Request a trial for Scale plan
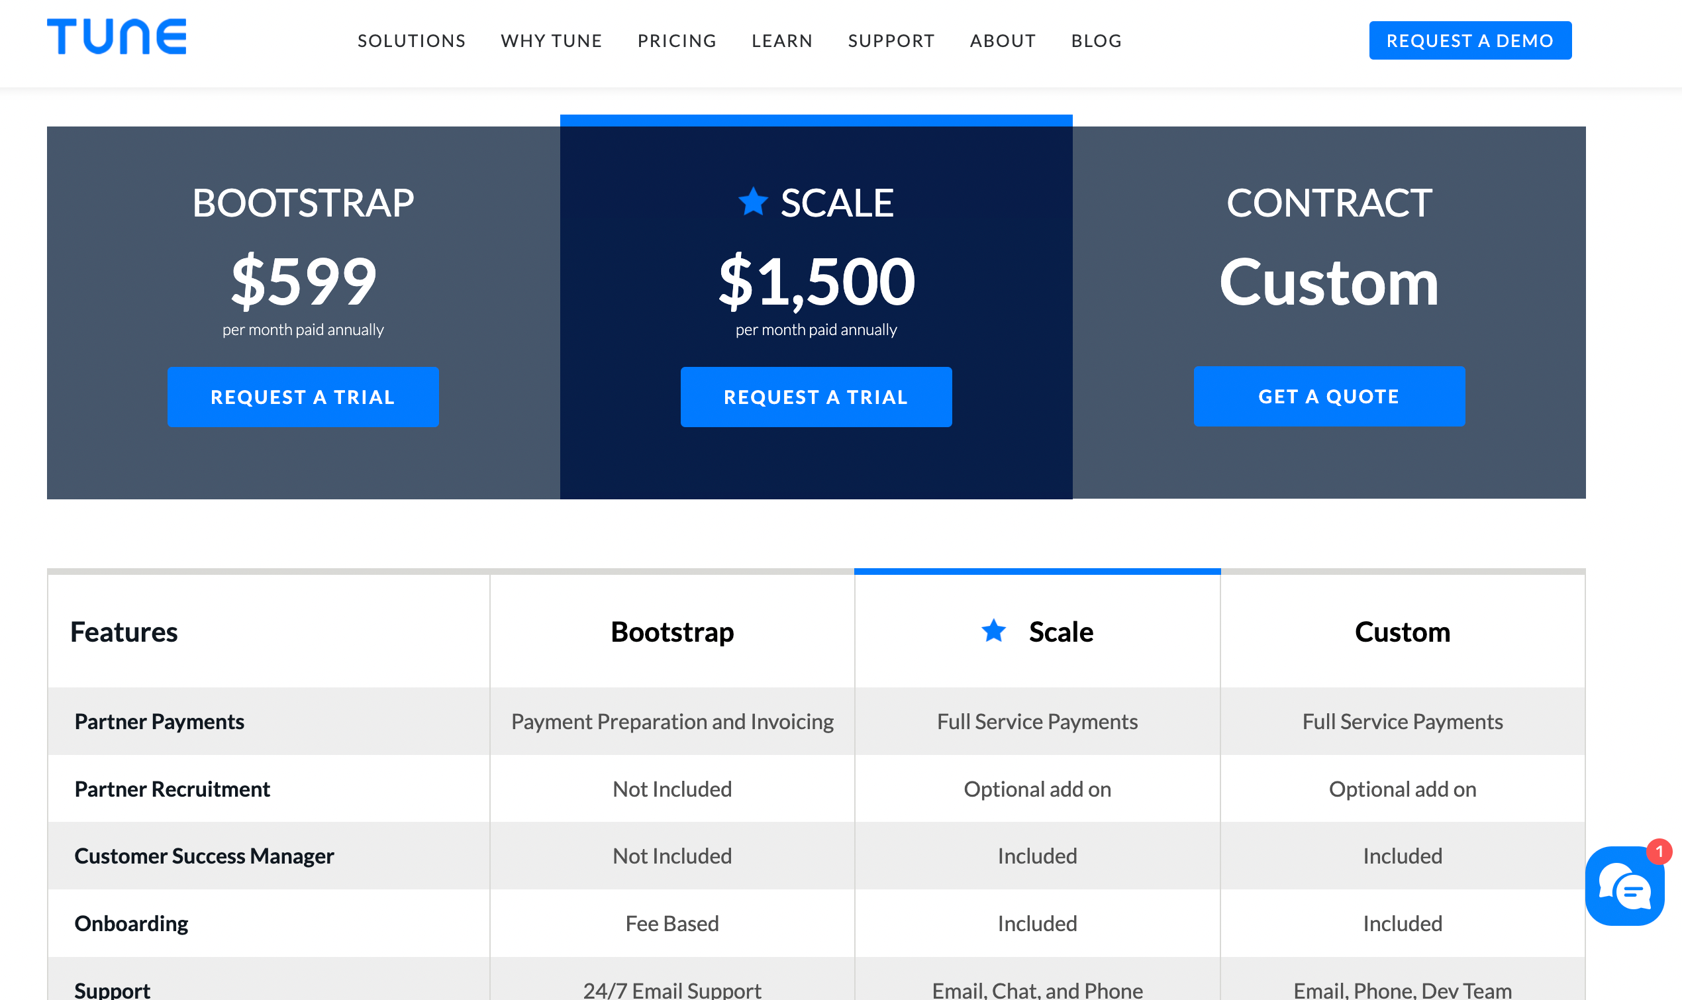Viewport: 1682px width, 1000px height. pyautogui.click(x=816, y=397)
